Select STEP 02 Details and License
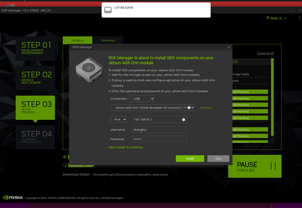 click(x=35, y=78)
